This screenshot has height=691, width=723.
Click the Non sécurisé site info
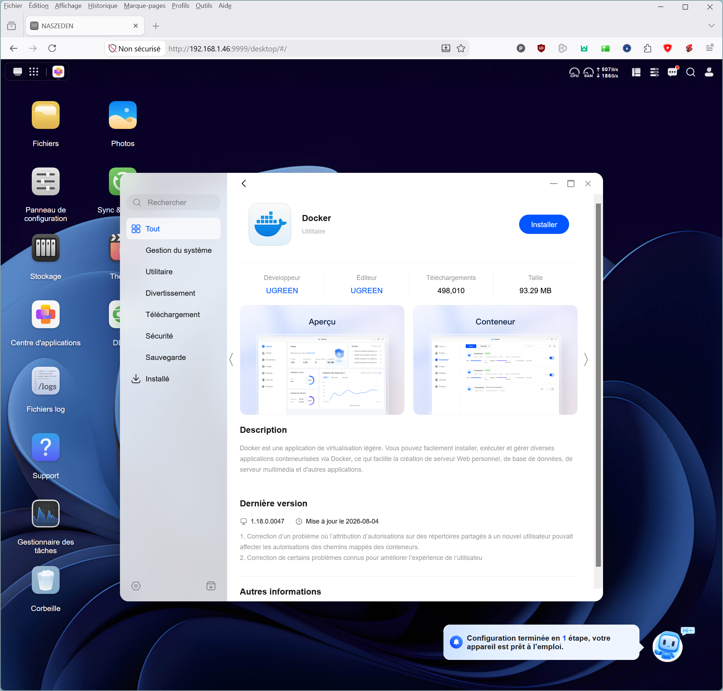(x=135, y=49)
